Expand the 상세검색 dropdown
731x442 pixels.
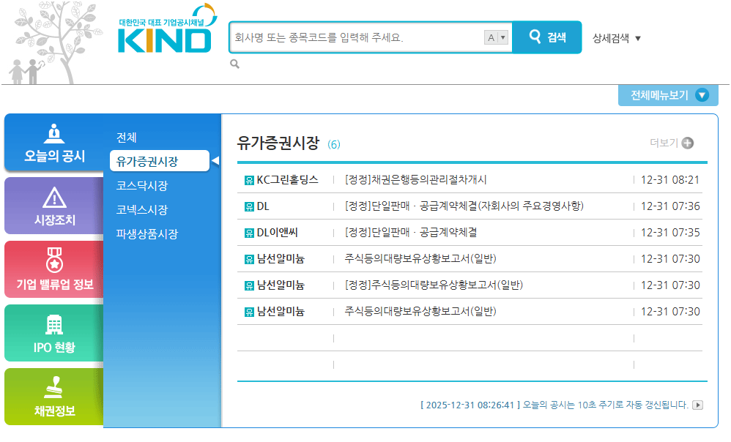[616, 38]
